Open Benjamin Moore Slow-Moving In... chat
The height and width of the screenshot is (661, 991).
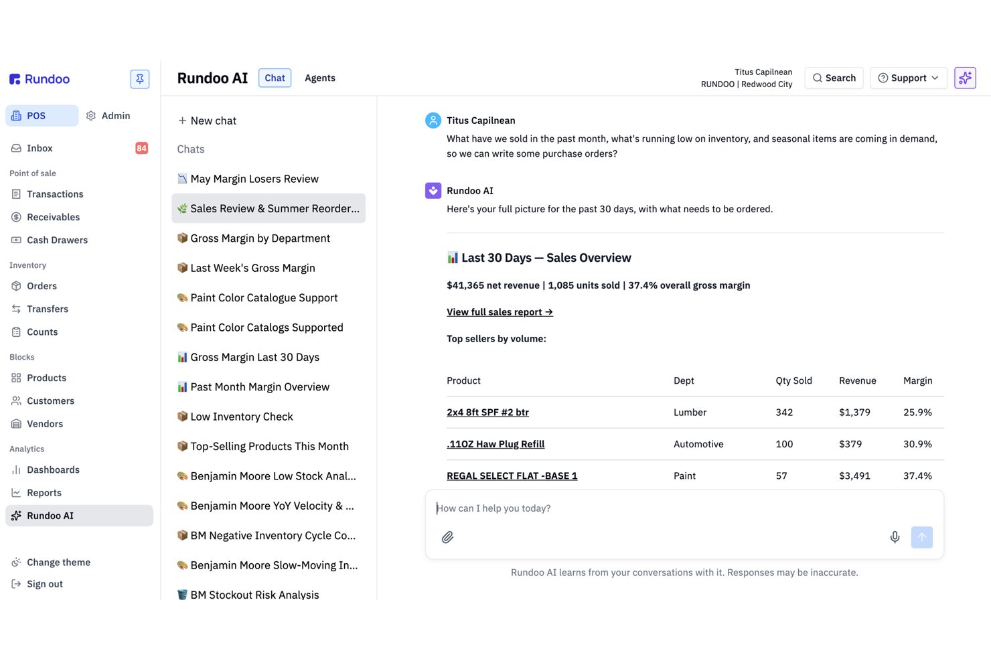click(269, 565)
